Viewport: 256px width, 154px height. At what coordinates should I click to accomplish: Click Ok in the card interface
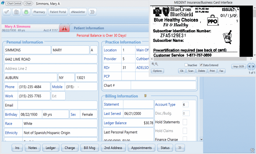point(182,71)
